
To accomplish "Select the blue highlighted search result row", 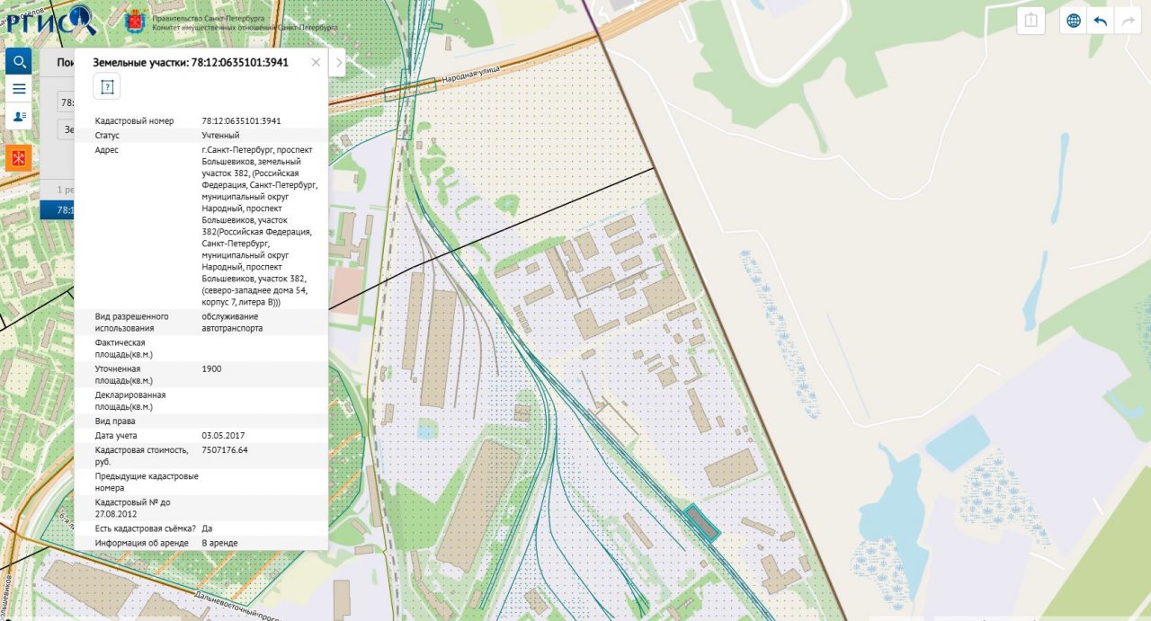I will click(57, 210).
